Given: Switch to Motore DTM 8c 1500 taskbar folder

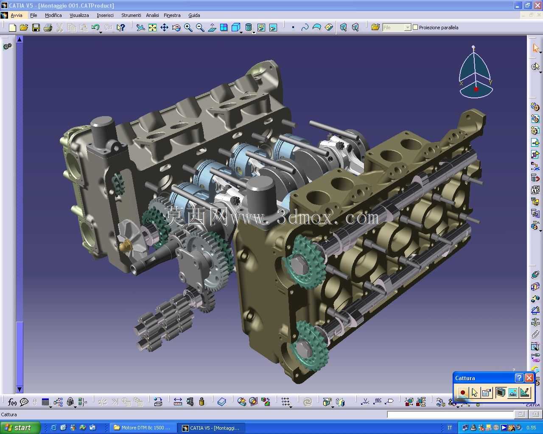Looking at the screenshot, I should 142,428.
